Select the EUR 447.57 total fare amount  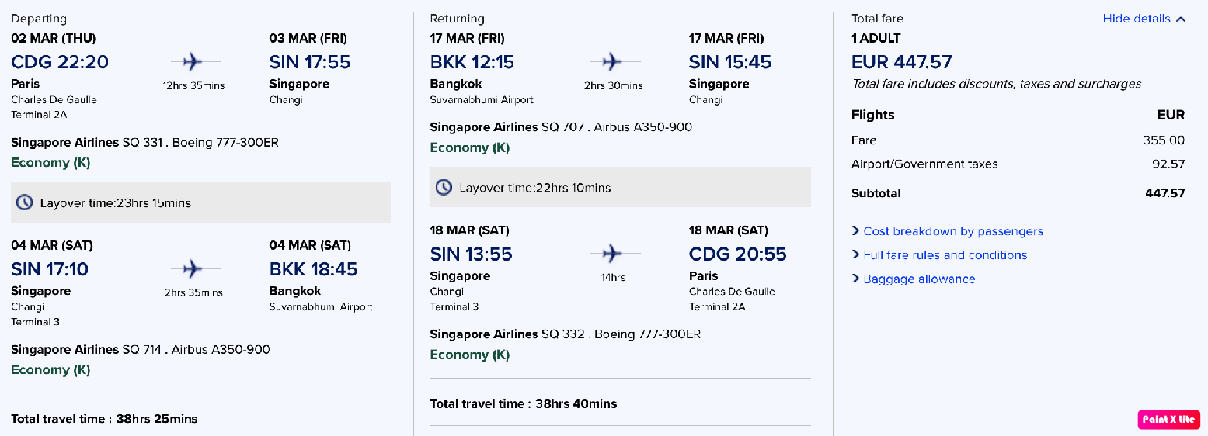point(901,62)
